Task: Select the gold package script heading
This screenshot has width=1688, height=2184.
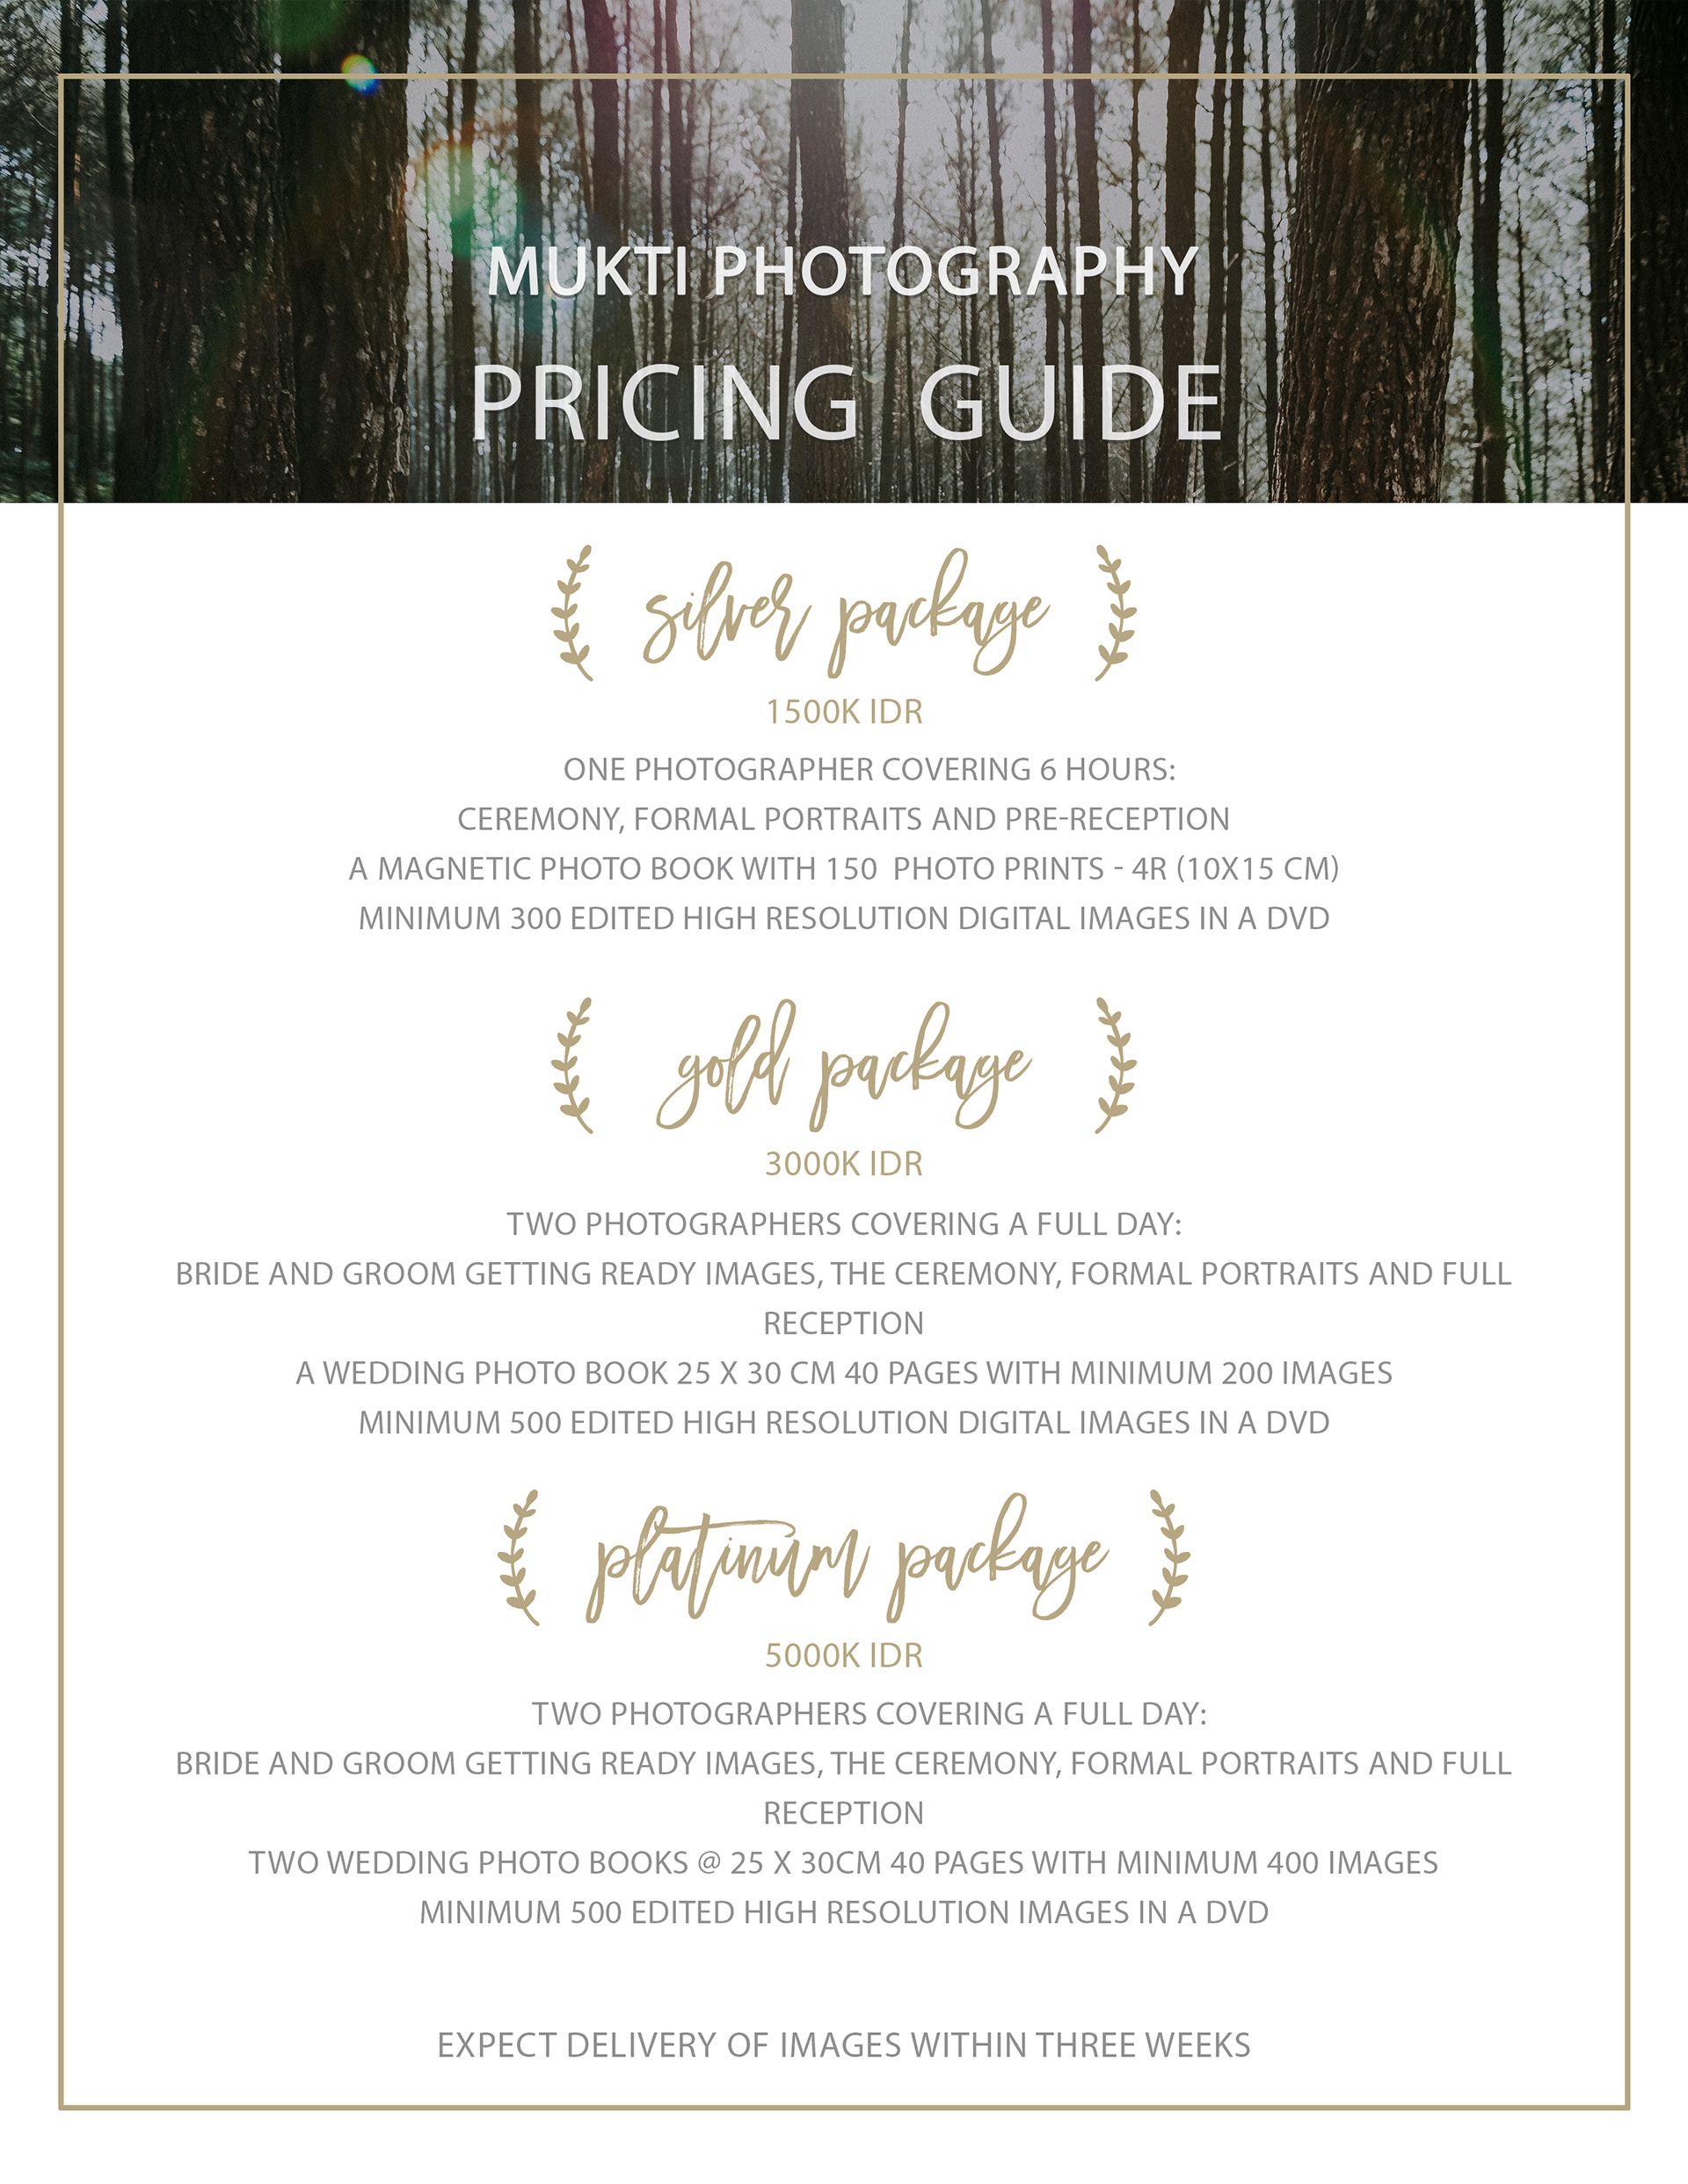Action: tap(845, 1066)
